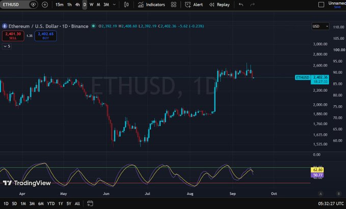The image size is (346, 209).
Task: Set the date range to 1M
Action: pos(23,203)
